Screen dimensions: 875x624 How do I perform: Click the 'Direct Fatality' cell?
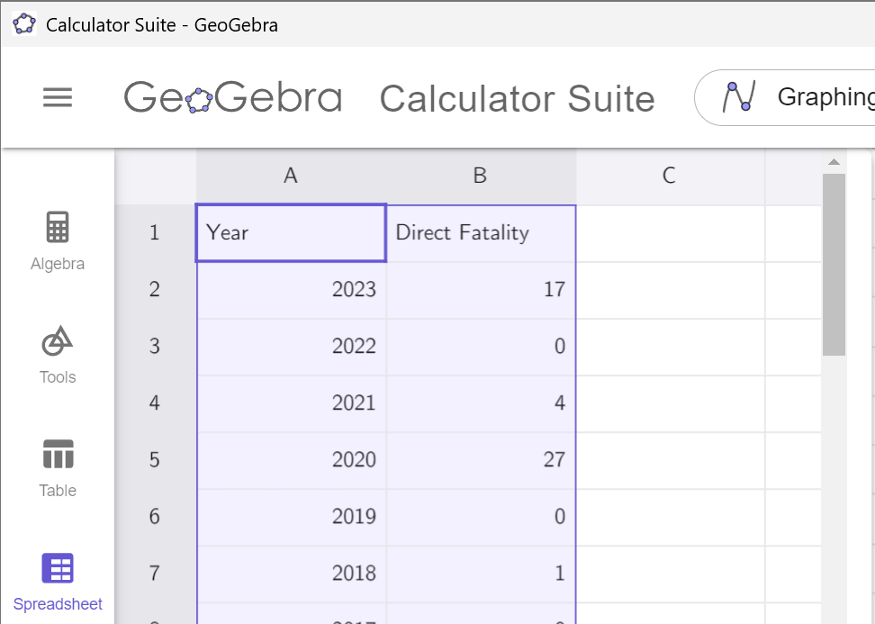tap(481, 232)
